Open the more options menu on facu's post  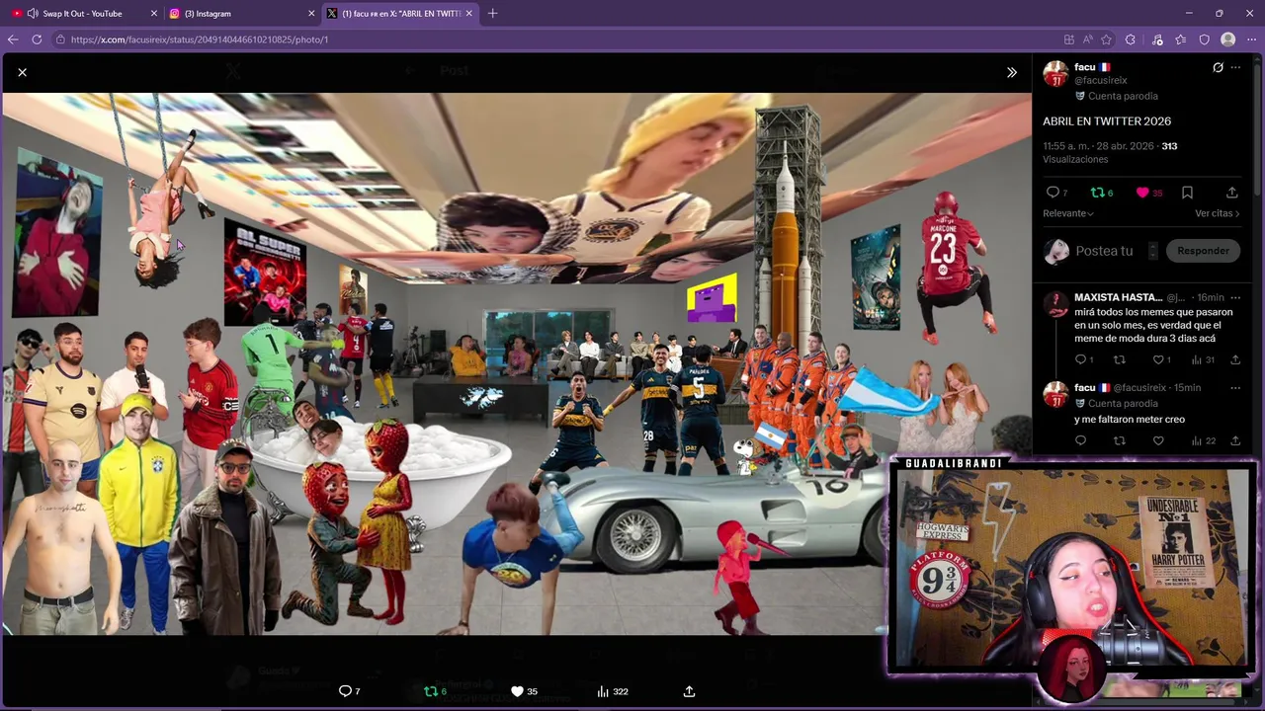pyautogui.click(x=1235, y=67)
